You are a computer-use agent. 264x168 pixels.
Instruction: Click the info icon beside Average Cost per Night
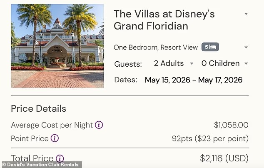click(x=99, y=125)
